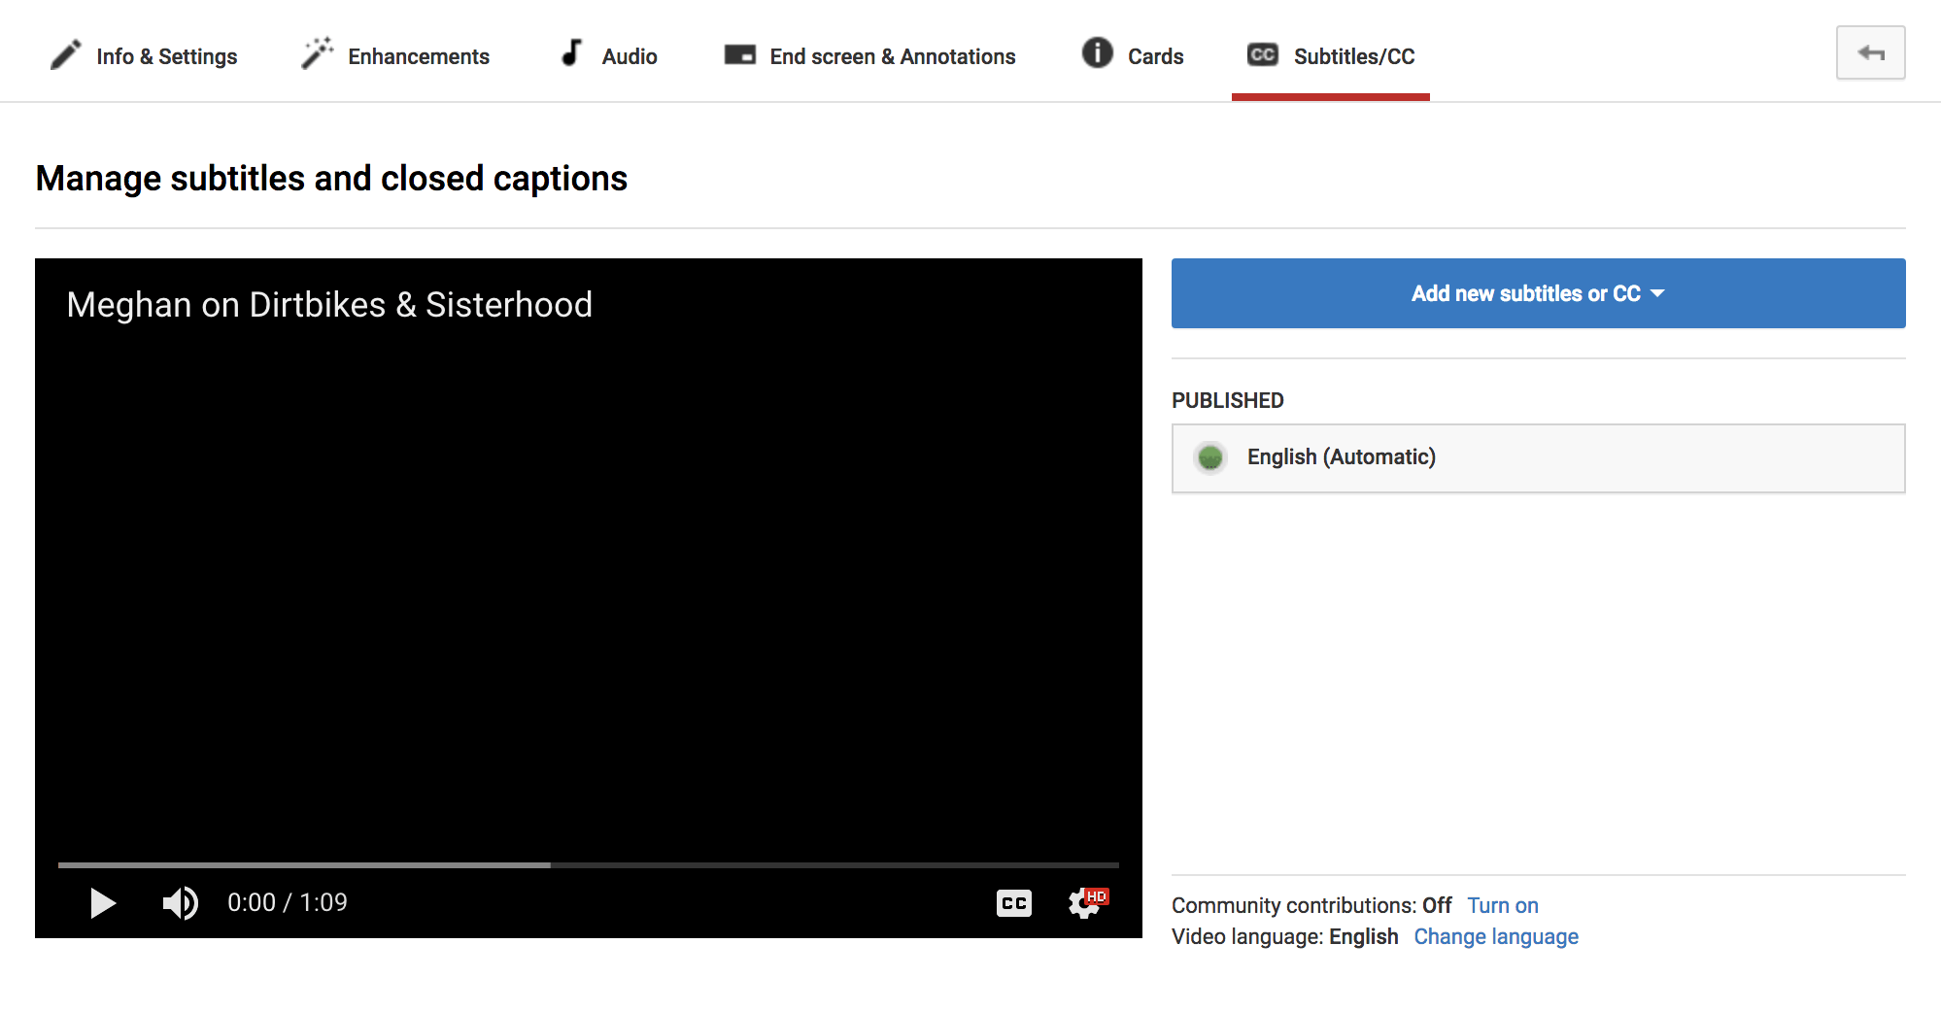Open the English (Automatic) published subtitle track

(x=1342, y=456)
